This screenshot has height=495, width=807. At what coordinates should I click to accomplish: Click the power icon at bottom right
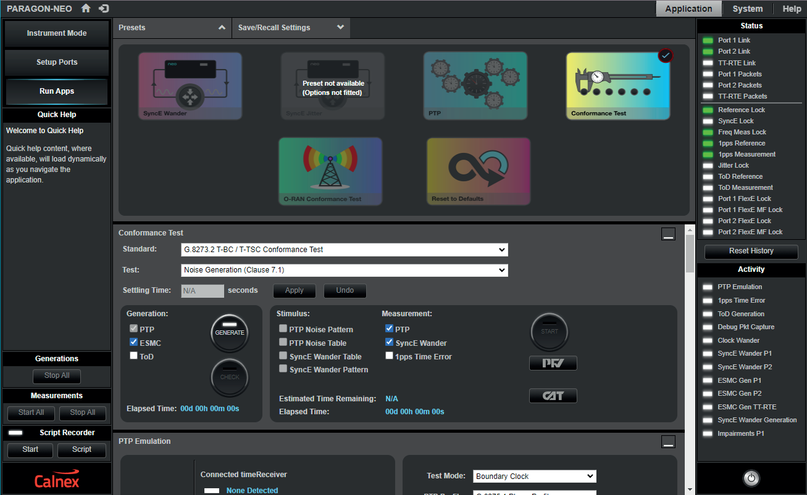tap(751, 478)
